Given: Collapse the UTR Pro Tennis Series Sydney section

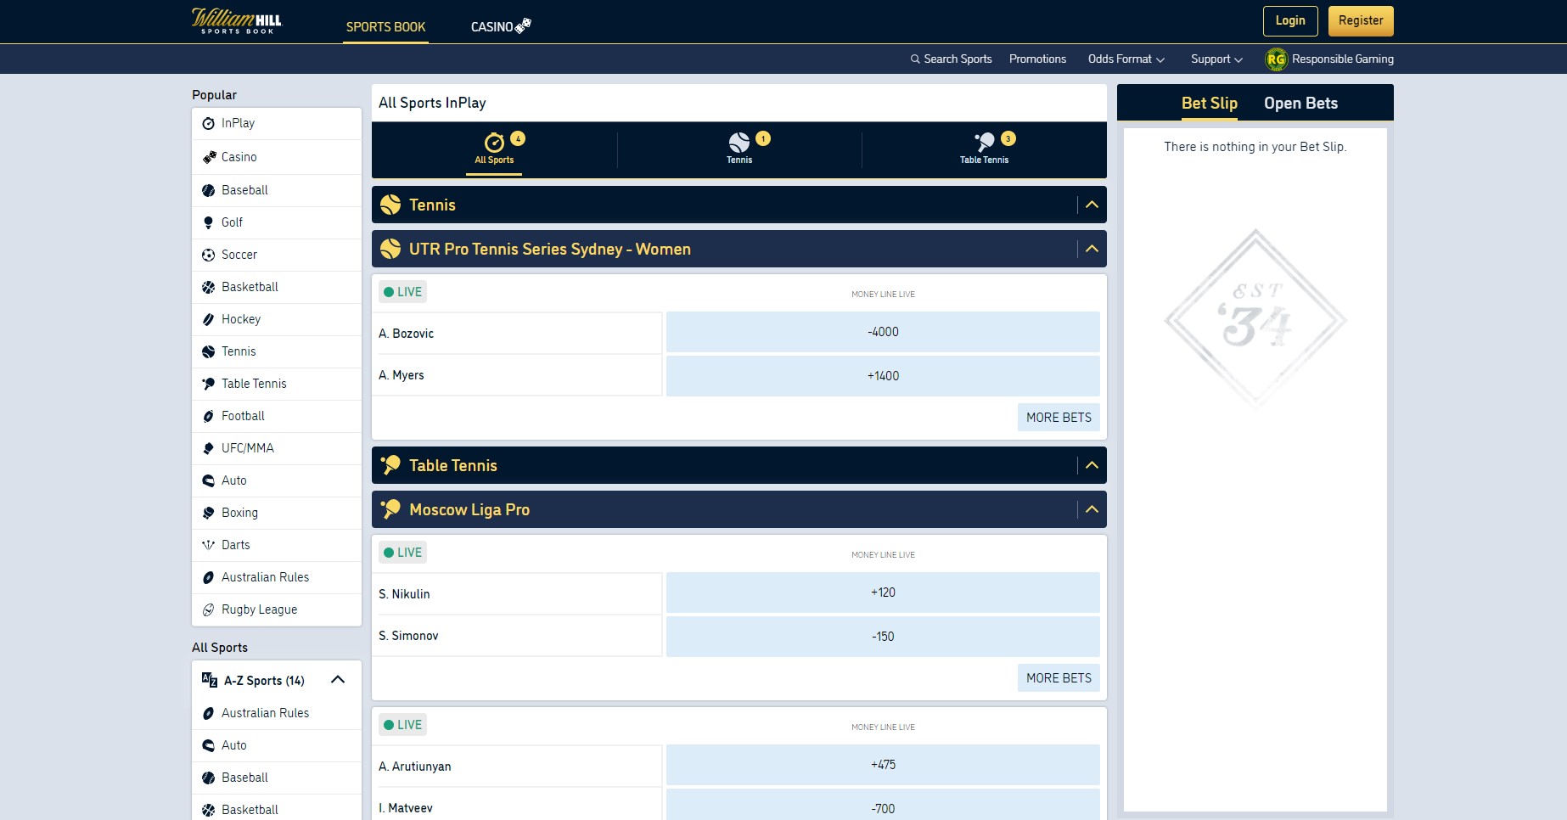Looking at the screenshot, I should click(x=1092, y=249).
